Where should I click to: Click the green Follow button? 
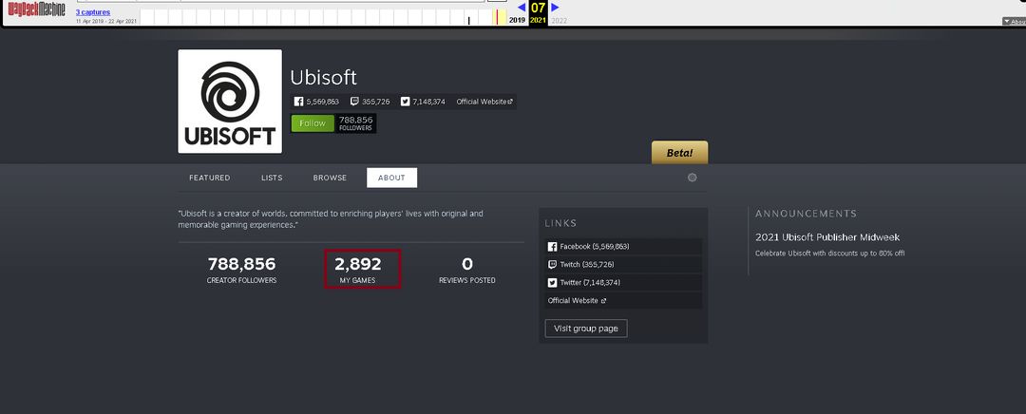(313, 122)
